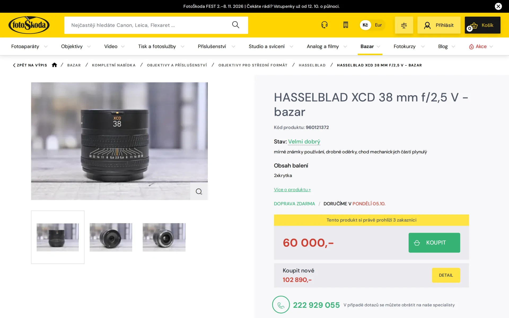The width and height of the screenshot is (509, 318).
Task: Expand the Příslušenství menu chevron
Action: pyautogui.click(x=233, y=47)
